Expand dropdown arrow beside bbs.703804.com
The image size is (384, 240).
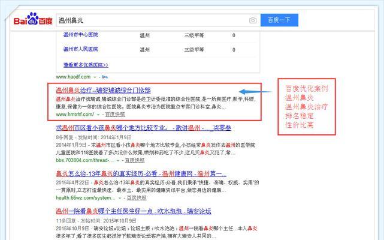click(x=118, y=160)
